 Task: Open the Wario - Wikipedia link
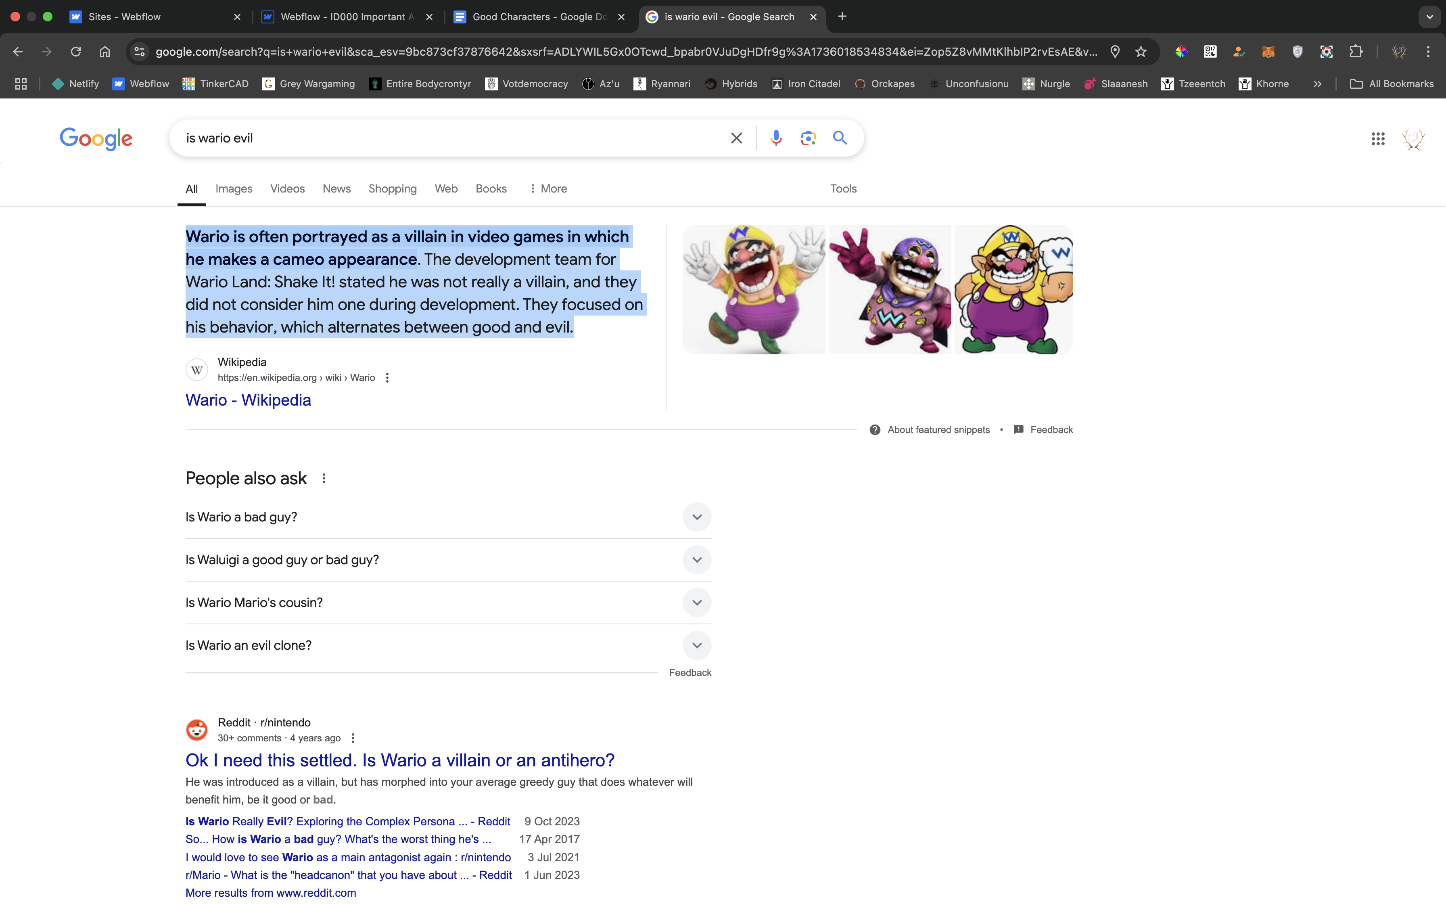(x=248, y=400)
